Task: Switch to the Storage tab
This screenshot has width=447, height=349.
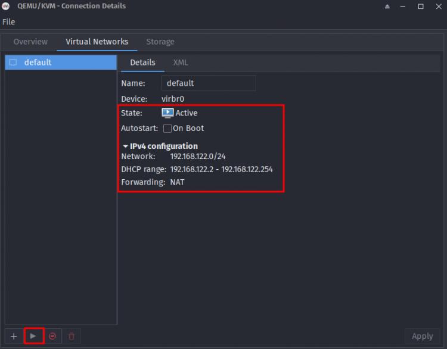Action: (160, 42)
